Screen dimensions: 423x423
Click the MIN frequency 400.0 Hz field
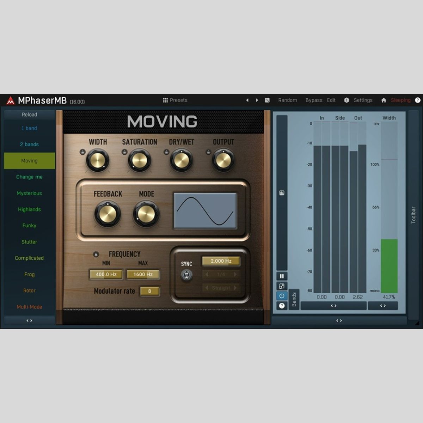tap(106, 274)
